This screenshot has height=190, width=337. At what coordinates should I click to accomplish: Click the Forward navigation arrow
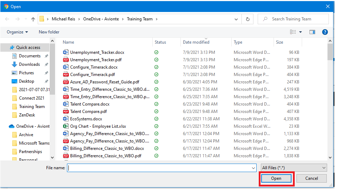18,19
